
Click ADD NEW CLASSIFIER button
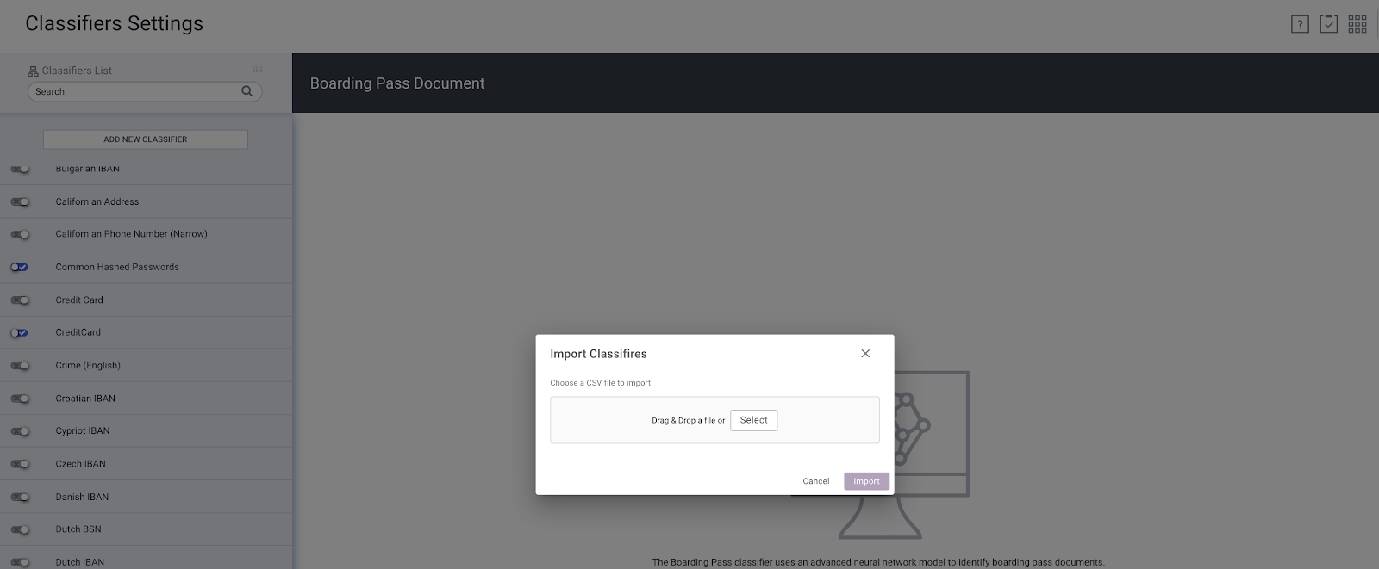tap(146, 139)
